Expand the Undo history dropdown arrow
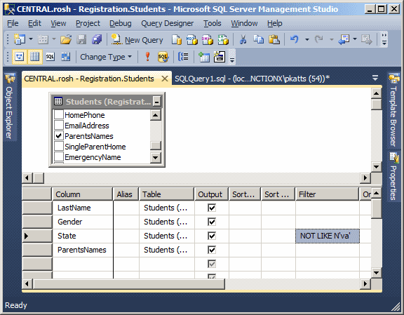The width and height of the screenshot is (404, 315). (x=307, y=40)
